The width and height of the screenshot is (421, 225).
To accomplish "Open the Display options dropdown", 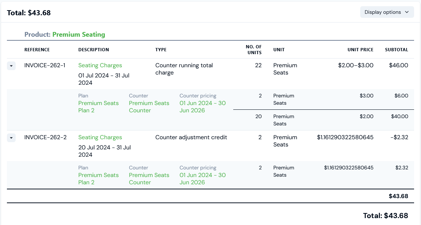I will 387,12.
